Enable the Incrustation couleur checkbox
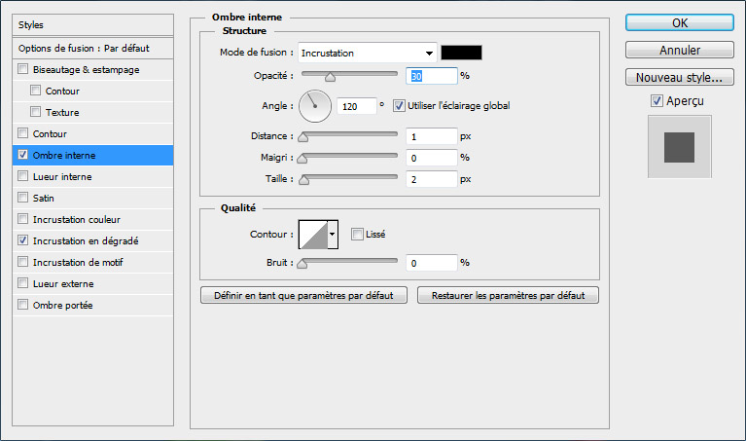746x441 pixels. tap(22, 219)
